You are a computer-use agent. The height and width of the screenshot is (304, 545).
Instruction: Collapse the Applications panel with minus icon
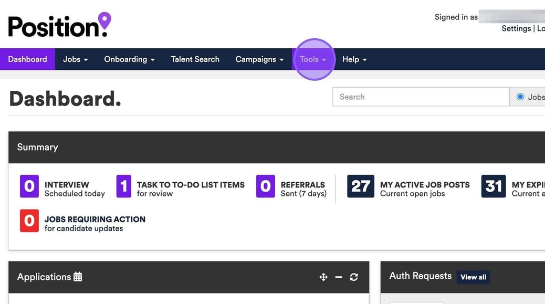(339, 277)
